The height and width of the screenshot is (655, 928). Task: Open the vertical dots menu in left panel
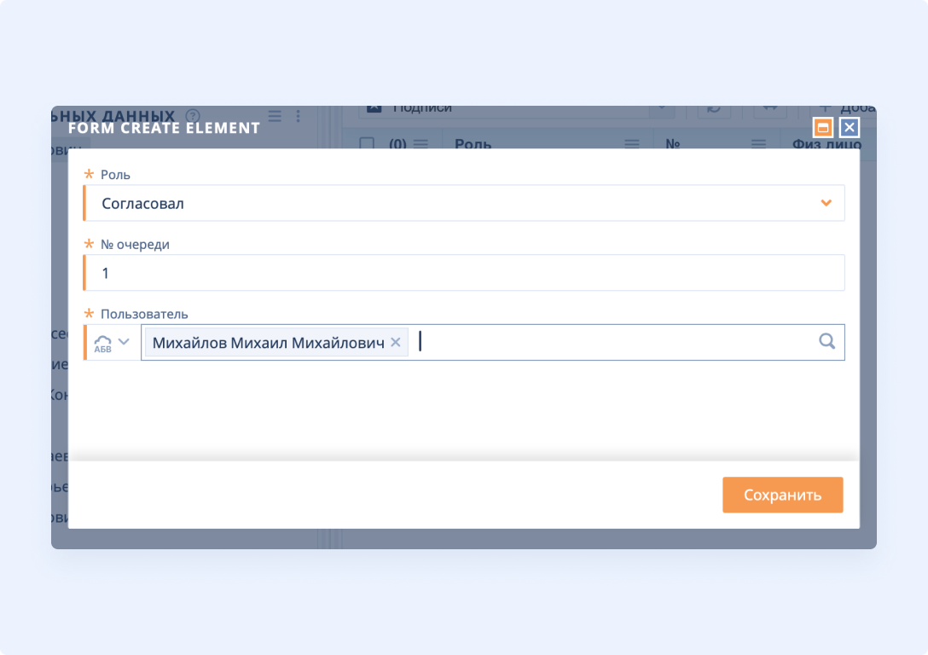[x=299, y=115]
